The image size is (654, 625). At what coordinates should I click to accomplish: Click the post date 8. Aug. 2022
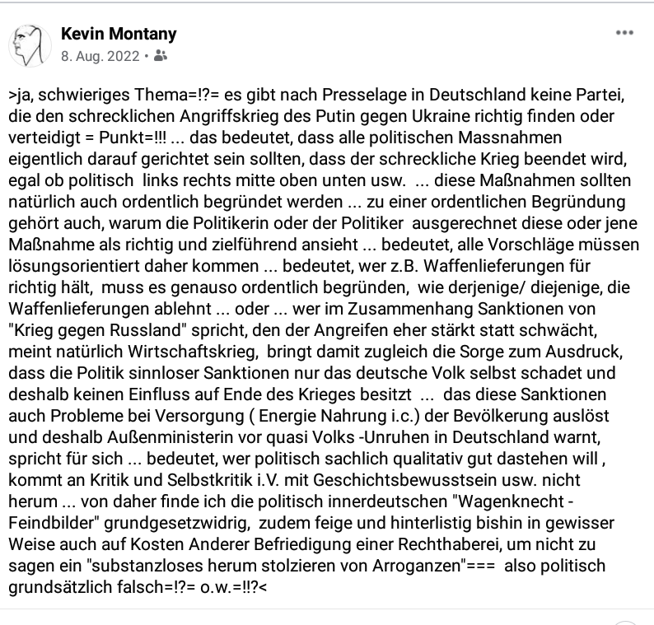[100, 56]
